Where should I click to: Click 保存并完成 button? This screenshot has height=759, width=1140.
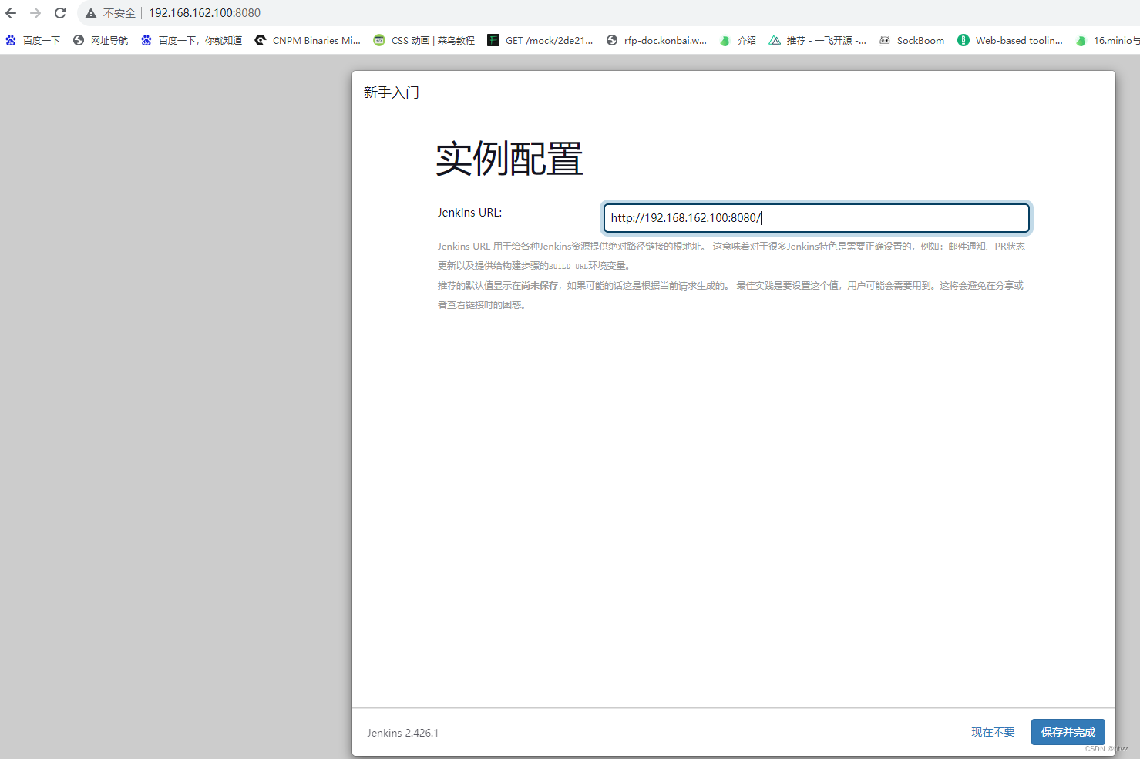(1068, 732)
